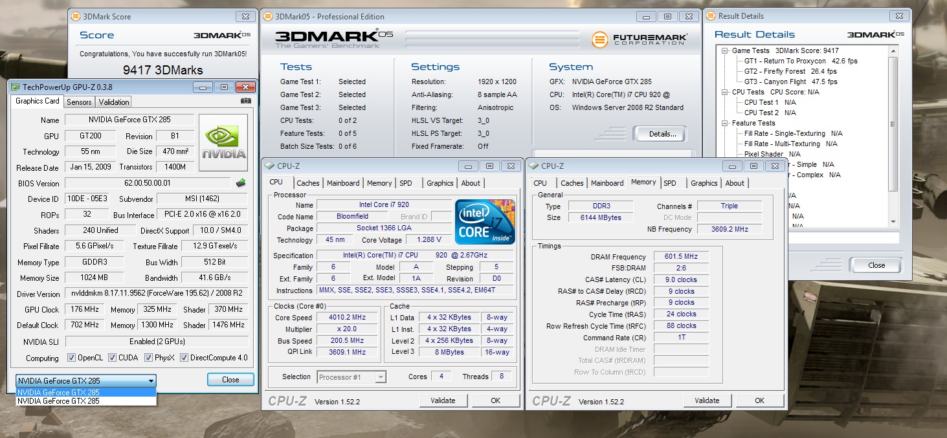Open the Processor #1 selection dropdown

point(351,377)
